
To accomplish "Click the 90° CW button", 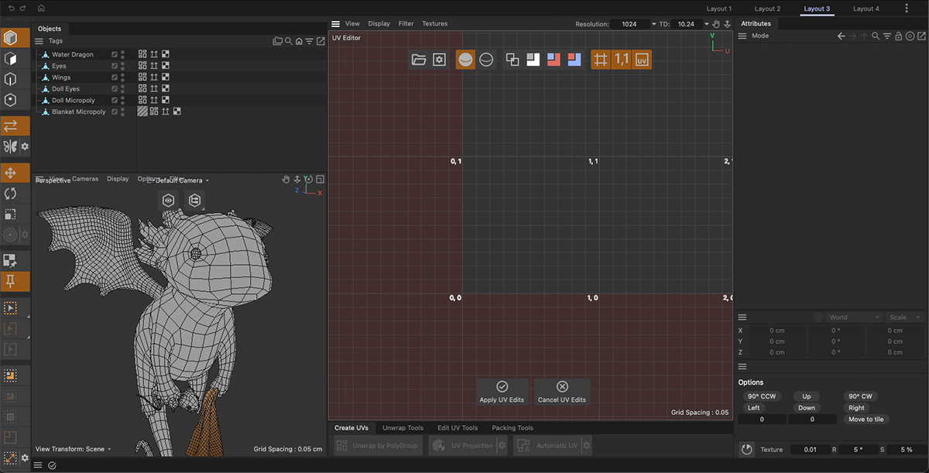I will click(860, 396).
